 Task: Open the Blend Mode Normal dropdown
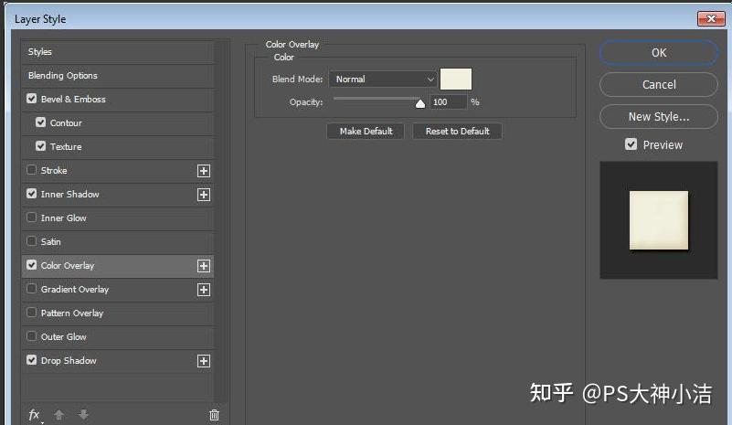(382, 79)
